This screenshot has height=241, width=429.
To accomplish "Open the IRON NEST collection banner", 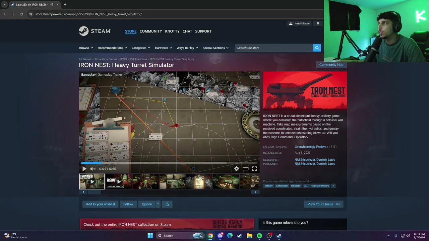I will pos(167,224).
